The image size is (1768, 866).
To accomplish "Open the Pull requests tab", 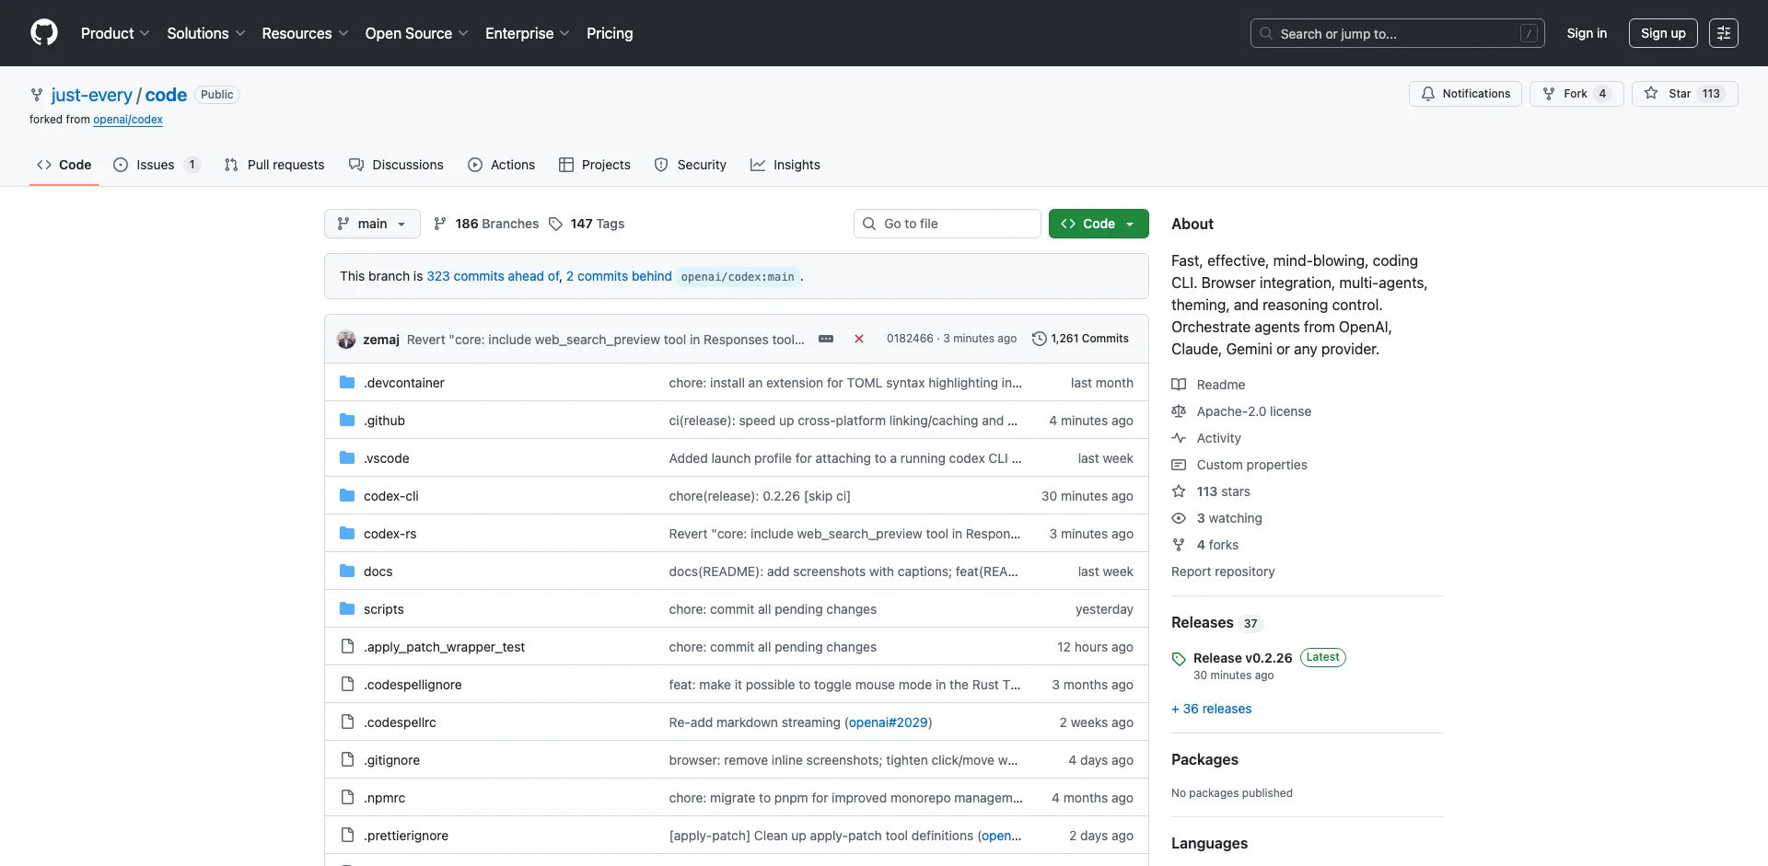I will pyautogui.click(x=274, y=165).
